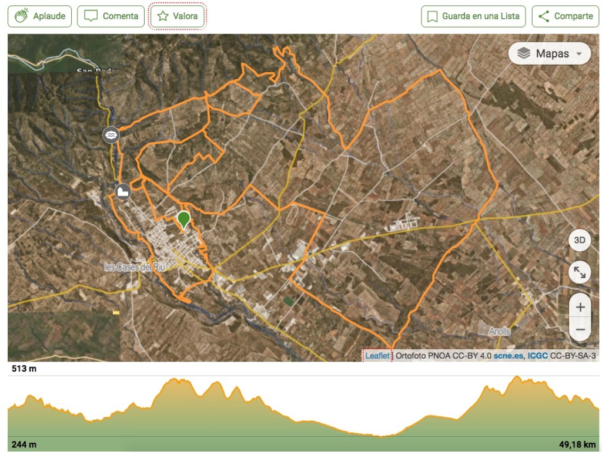The height and width of the screenshot is (452, 602).
Task: Zoom in the map with plus button
Action: pos(580,307)
